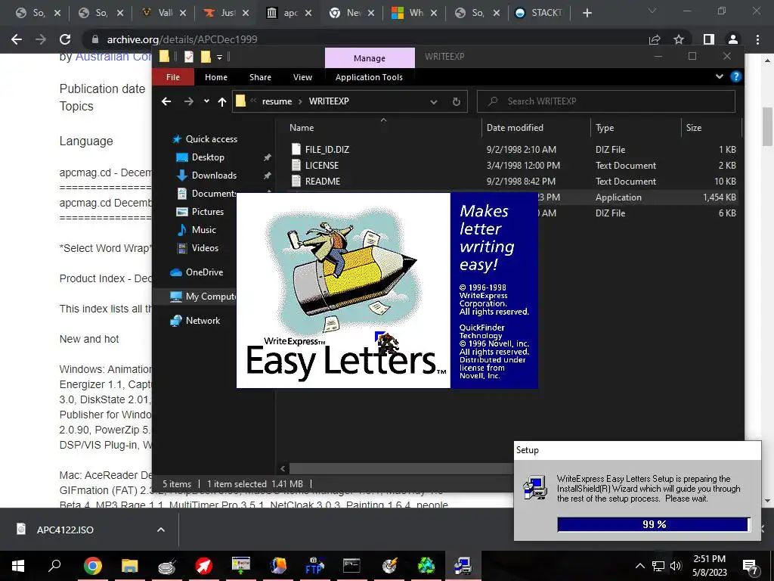Open Customize Quick Access Toolbar dropdown
This screenshot has width=774, height=581.
[x=220, y=57]
